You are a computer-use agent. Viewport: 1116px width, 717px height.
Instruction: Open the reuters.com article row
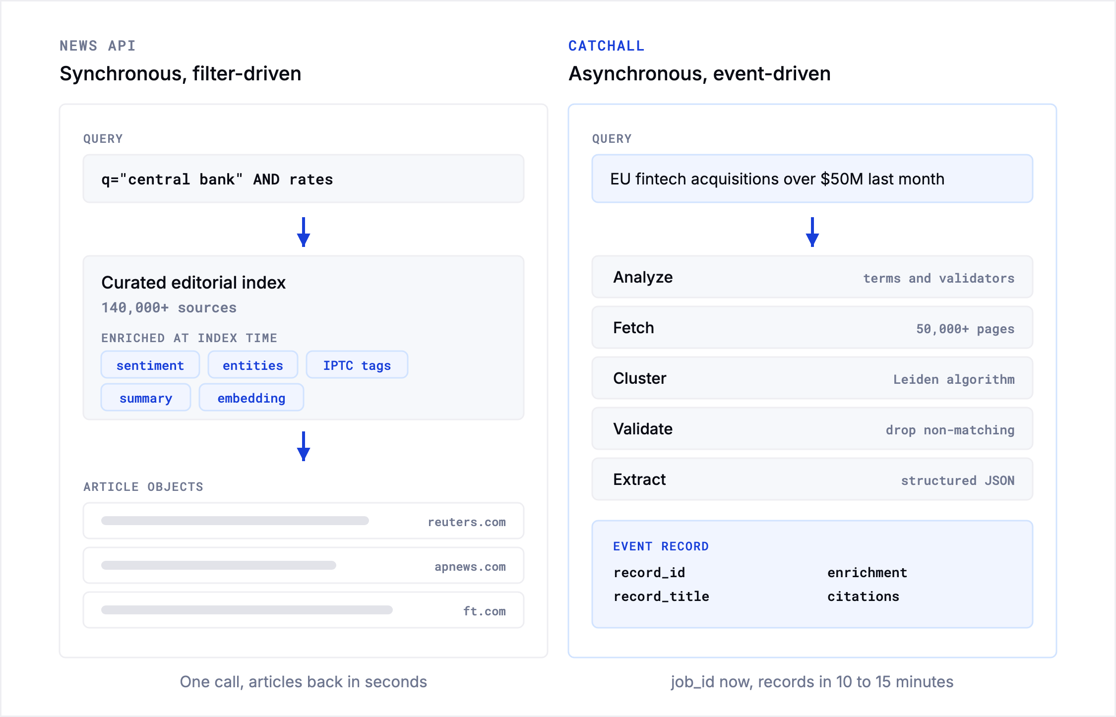304,521
